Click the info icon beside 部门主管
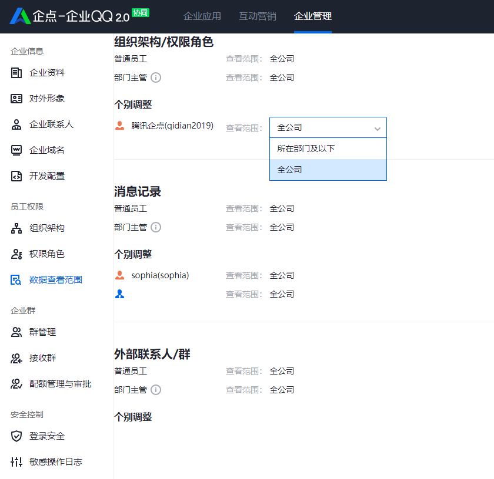494x479 pixels. [x=155, y=77]
